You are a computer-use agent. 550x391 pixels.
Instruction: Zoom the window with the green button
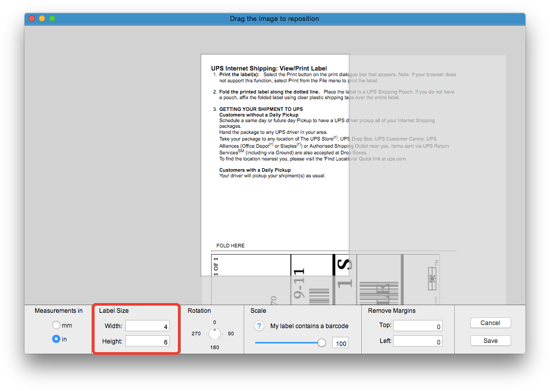(x=52, y=18)
